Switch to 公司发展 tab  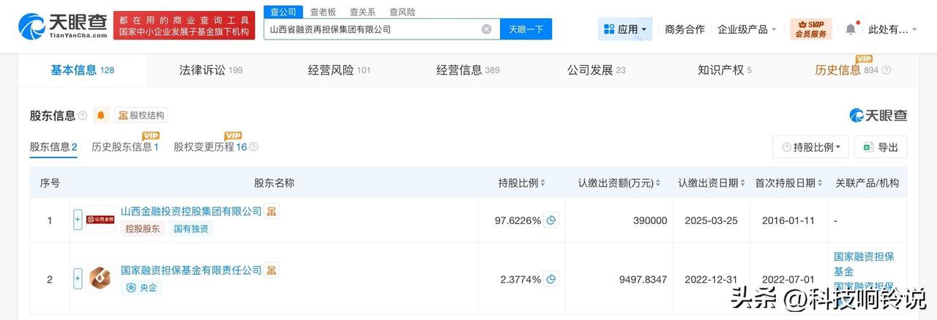point(596,70)
